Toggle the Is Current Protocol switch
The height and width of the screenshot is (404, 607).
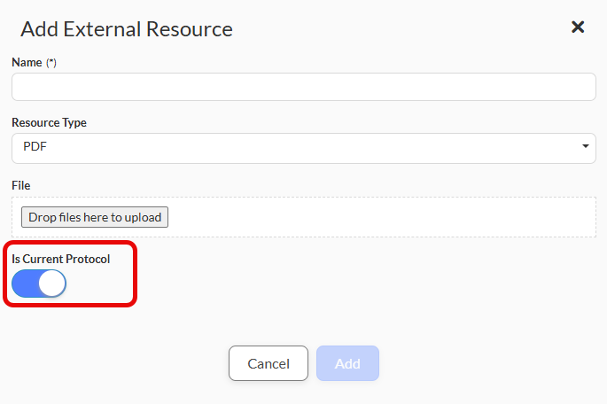pos(39,284)
